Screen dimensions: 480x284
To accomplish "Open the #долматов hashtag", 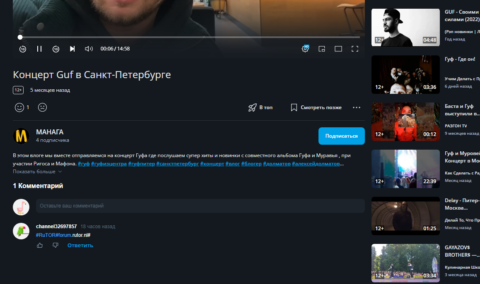I will coord(277,164).
